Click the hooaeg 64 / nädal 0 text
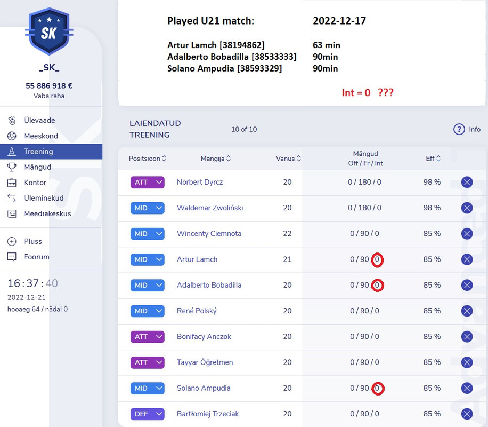The height and width of the screenshot is (427, 488). point(37,309)
